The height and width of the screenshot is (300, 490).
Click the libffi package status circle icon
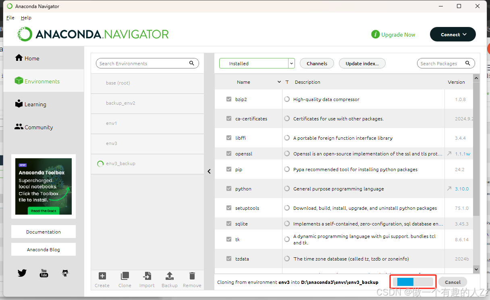pos(287,138)
